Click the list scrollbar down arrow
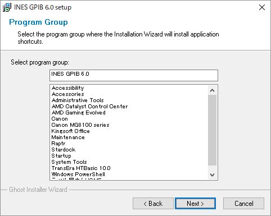 (x=212, y=175)
